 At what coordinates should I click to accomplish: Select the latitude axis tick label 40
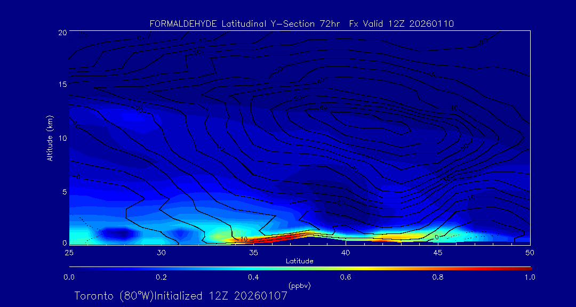click(x=346, y=253)
